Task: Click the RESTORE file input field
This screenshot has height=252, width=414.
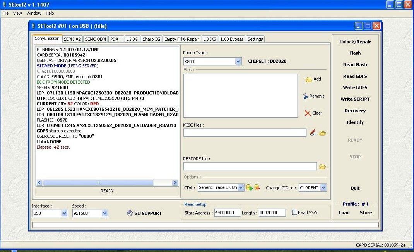Action: pyautogui.click(x=250, y=166)
